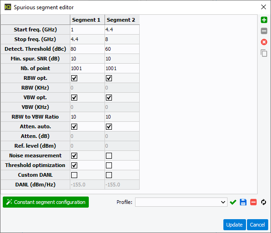Click the Cancel button
Viewport: 271px width, 233px height.
pyautogui.click(x=257, y=225)
